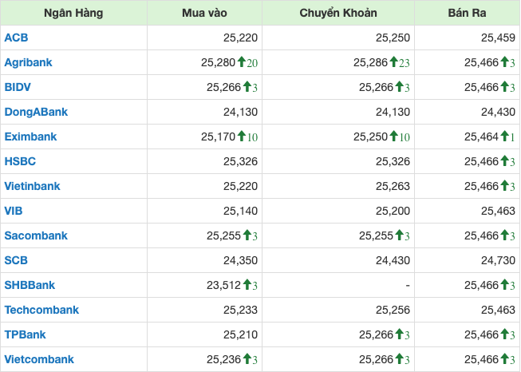Open the SHBBank link
This screenshot has height=372, width=521.
click(30, 285)
